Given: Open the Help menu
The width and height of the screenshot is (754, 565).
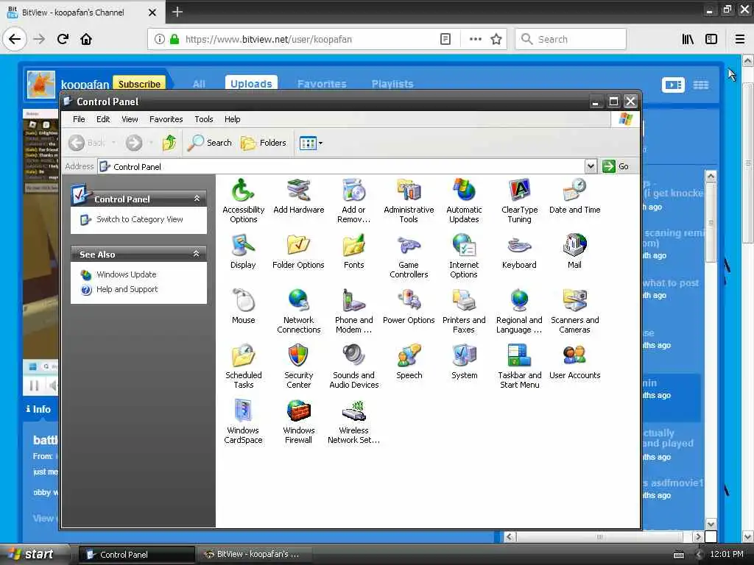Looking at the screenshot, I should pos(232,119).
